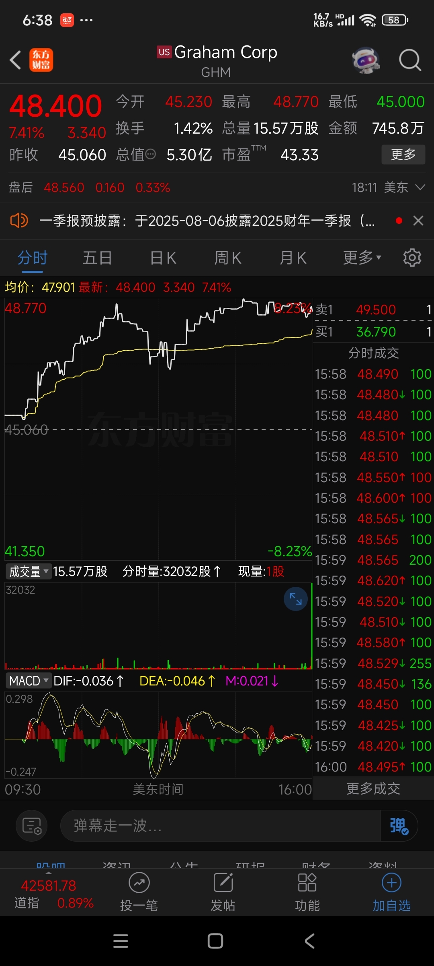
Task: Tap the 市盈 TTM 43.33 value
Action: click(299, 155)
